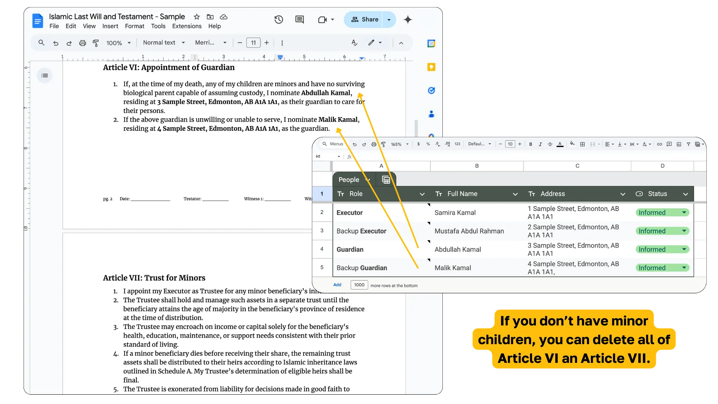Open Docs zoom 100% dropdown
This screenshot has height=404, width=718.
point(119,43)
